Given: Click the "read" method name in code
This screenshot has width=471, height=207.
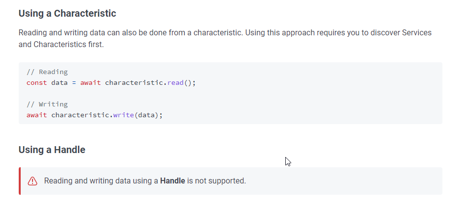Looking at the screenshot, I should [x=175, y=82].
